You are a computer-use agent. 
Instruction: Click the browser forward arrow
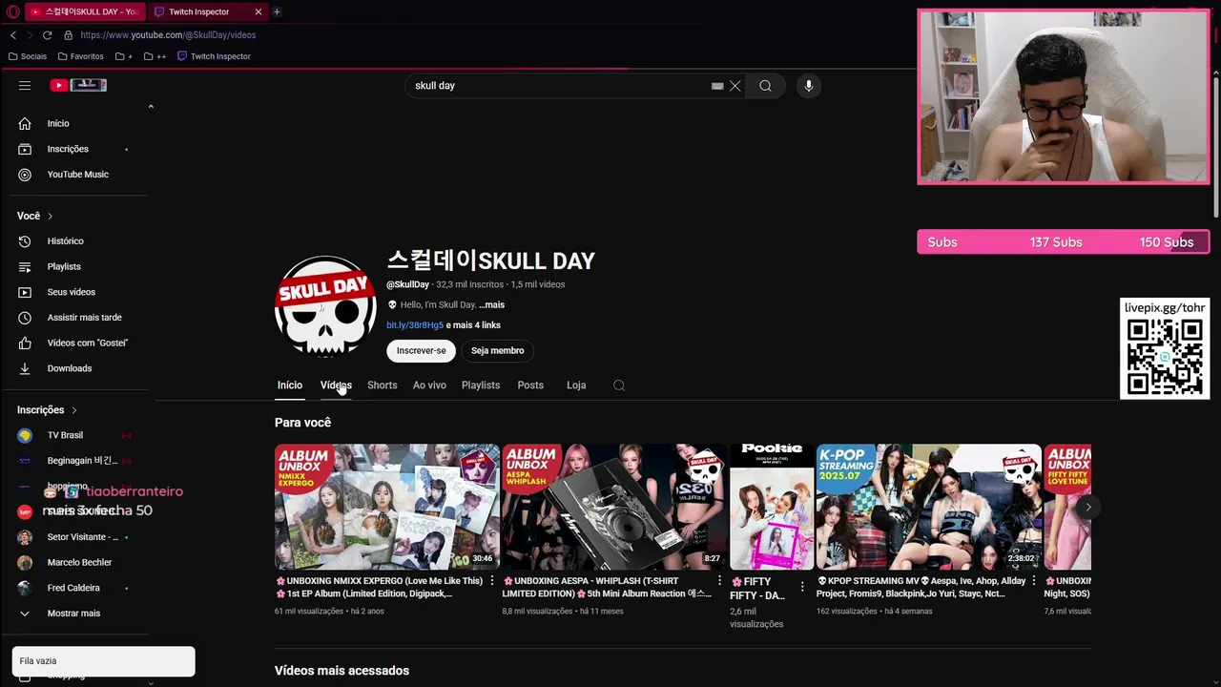click(x=30, y=35)
